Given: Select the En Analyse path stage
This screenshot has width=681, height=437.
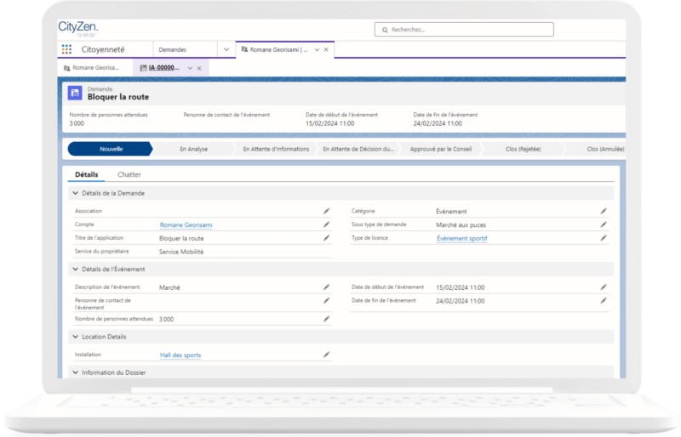Looking at the screenshot, I should point(194,149).
